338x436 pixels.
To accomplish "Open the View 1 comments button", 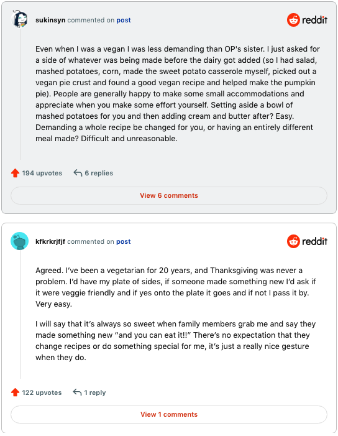I will point(169,414).
